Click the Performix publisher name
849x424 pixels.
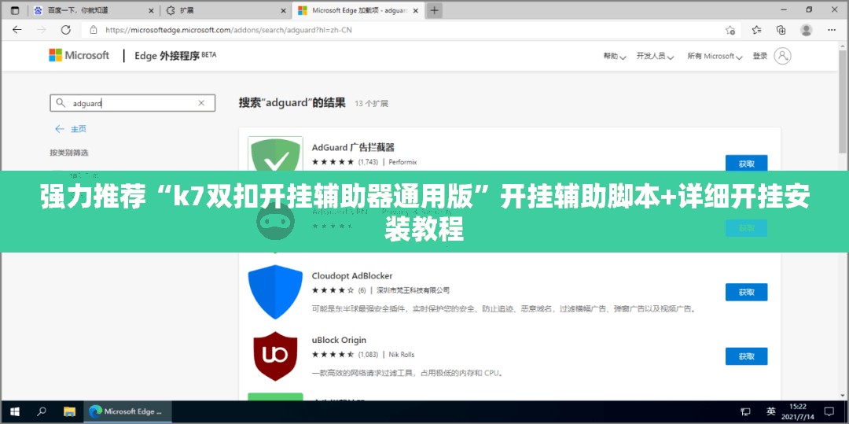coord(402,162)
